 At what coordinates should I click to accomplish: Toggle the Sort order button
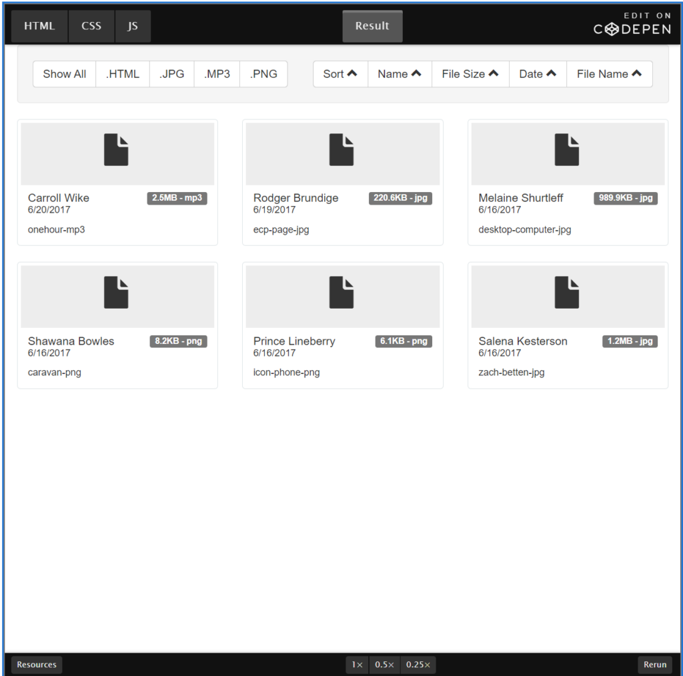[x=340, y=74]
